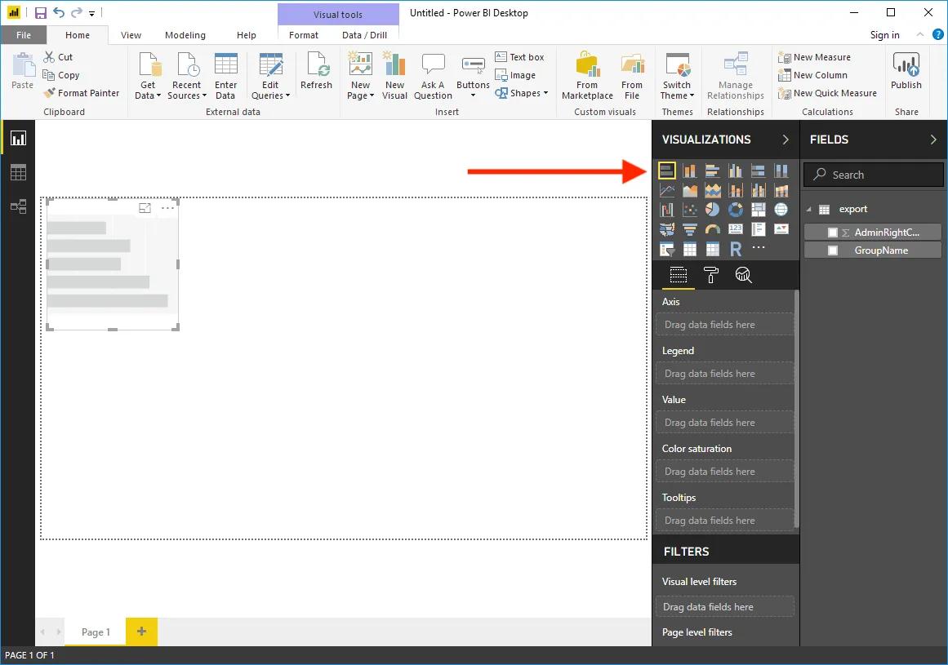Click the Axis field well
The width and height of the screenshot is (948, 665).
[724, 325]
